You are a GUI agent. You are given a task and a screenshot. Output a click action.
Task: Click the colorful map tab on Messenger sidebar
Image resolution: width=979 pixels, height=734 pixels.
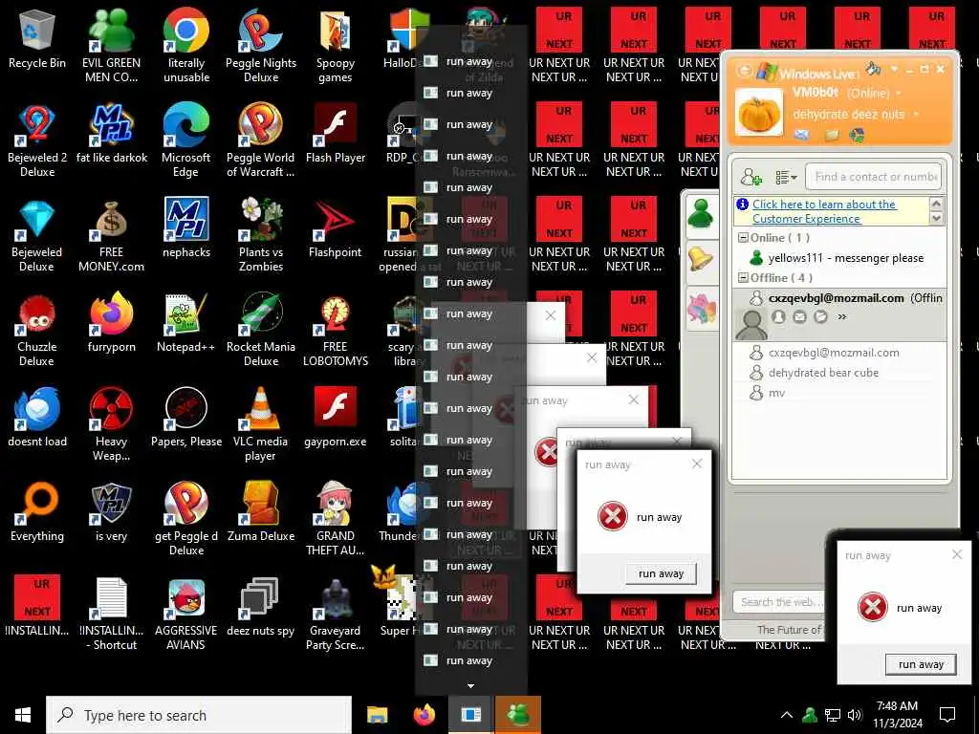pyautogui.click(x=701, y=307)
